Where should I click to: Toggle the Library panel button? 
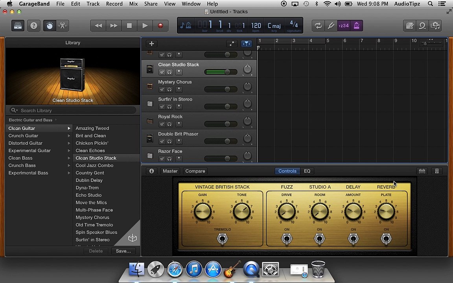tap(18, 26)
